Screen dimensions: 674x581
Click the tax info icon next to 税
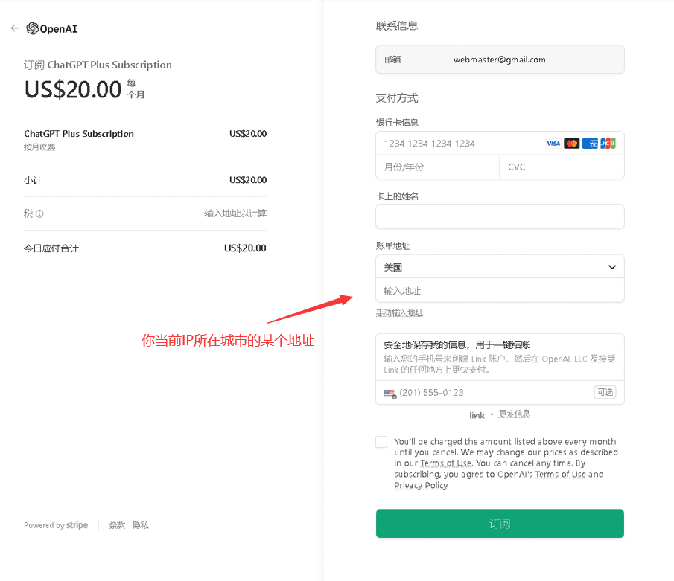(38, 214)
